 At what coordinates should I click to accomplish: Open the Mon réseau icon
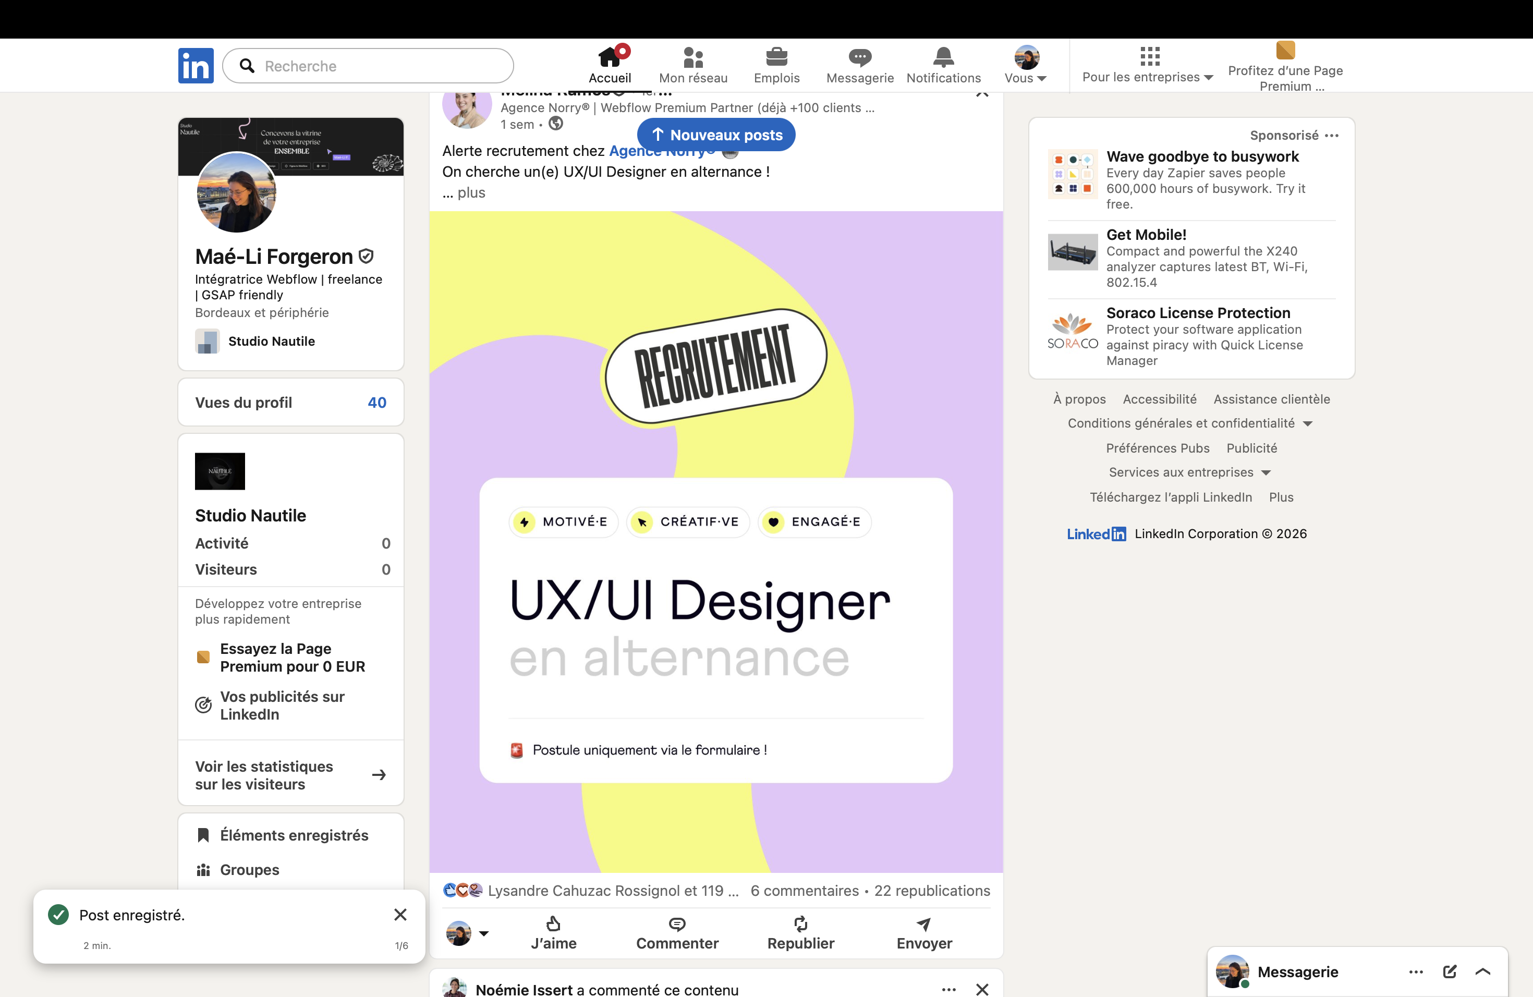[x=693, y=58]
